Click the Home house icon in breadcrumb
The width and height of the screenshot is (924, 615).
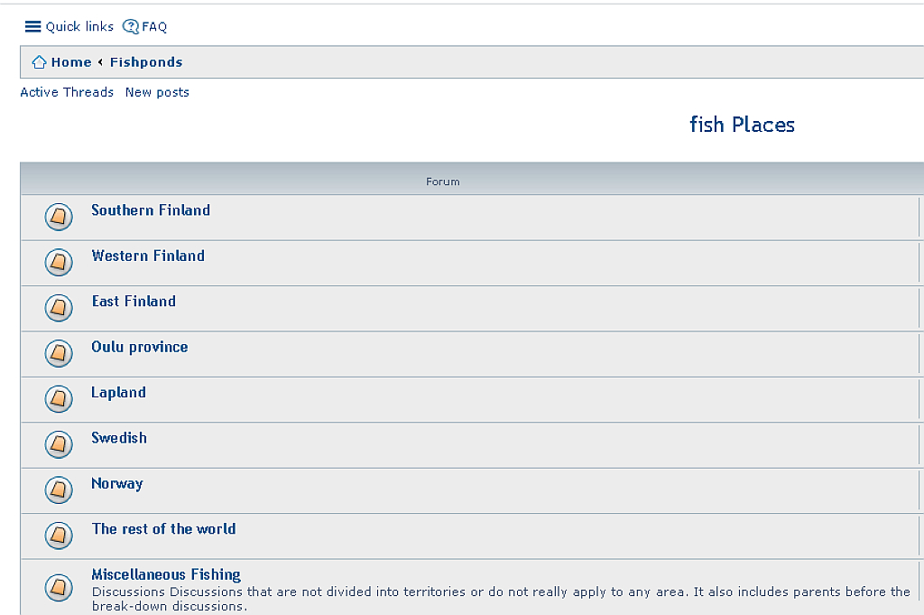coord(39,62)
